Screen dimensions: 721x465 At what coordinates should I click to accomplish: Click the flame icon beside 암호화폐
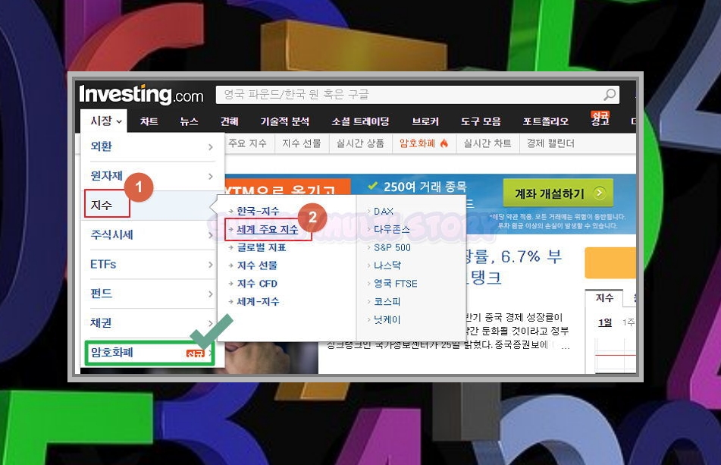(x=444, y=143)
